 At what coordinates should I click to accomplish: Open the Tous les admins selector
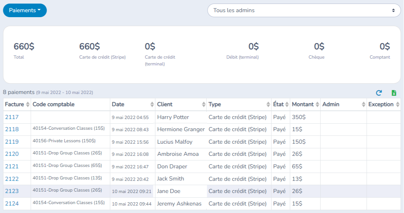click(304, 10)
